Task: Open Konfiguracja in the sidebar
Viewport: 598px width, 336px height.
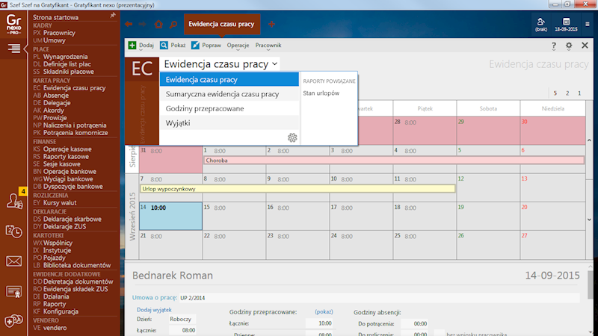Action: point(61,311)
